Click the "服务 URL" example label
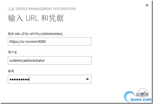The width and height of the screenshot is (153, 104). [35, 34]
